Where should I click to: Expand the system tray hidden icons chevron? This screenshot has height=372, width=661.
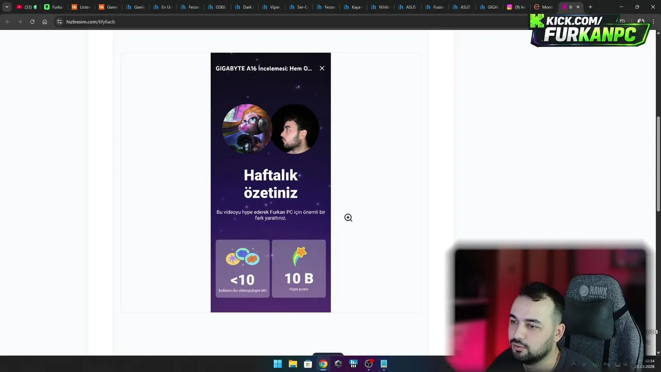574,364
